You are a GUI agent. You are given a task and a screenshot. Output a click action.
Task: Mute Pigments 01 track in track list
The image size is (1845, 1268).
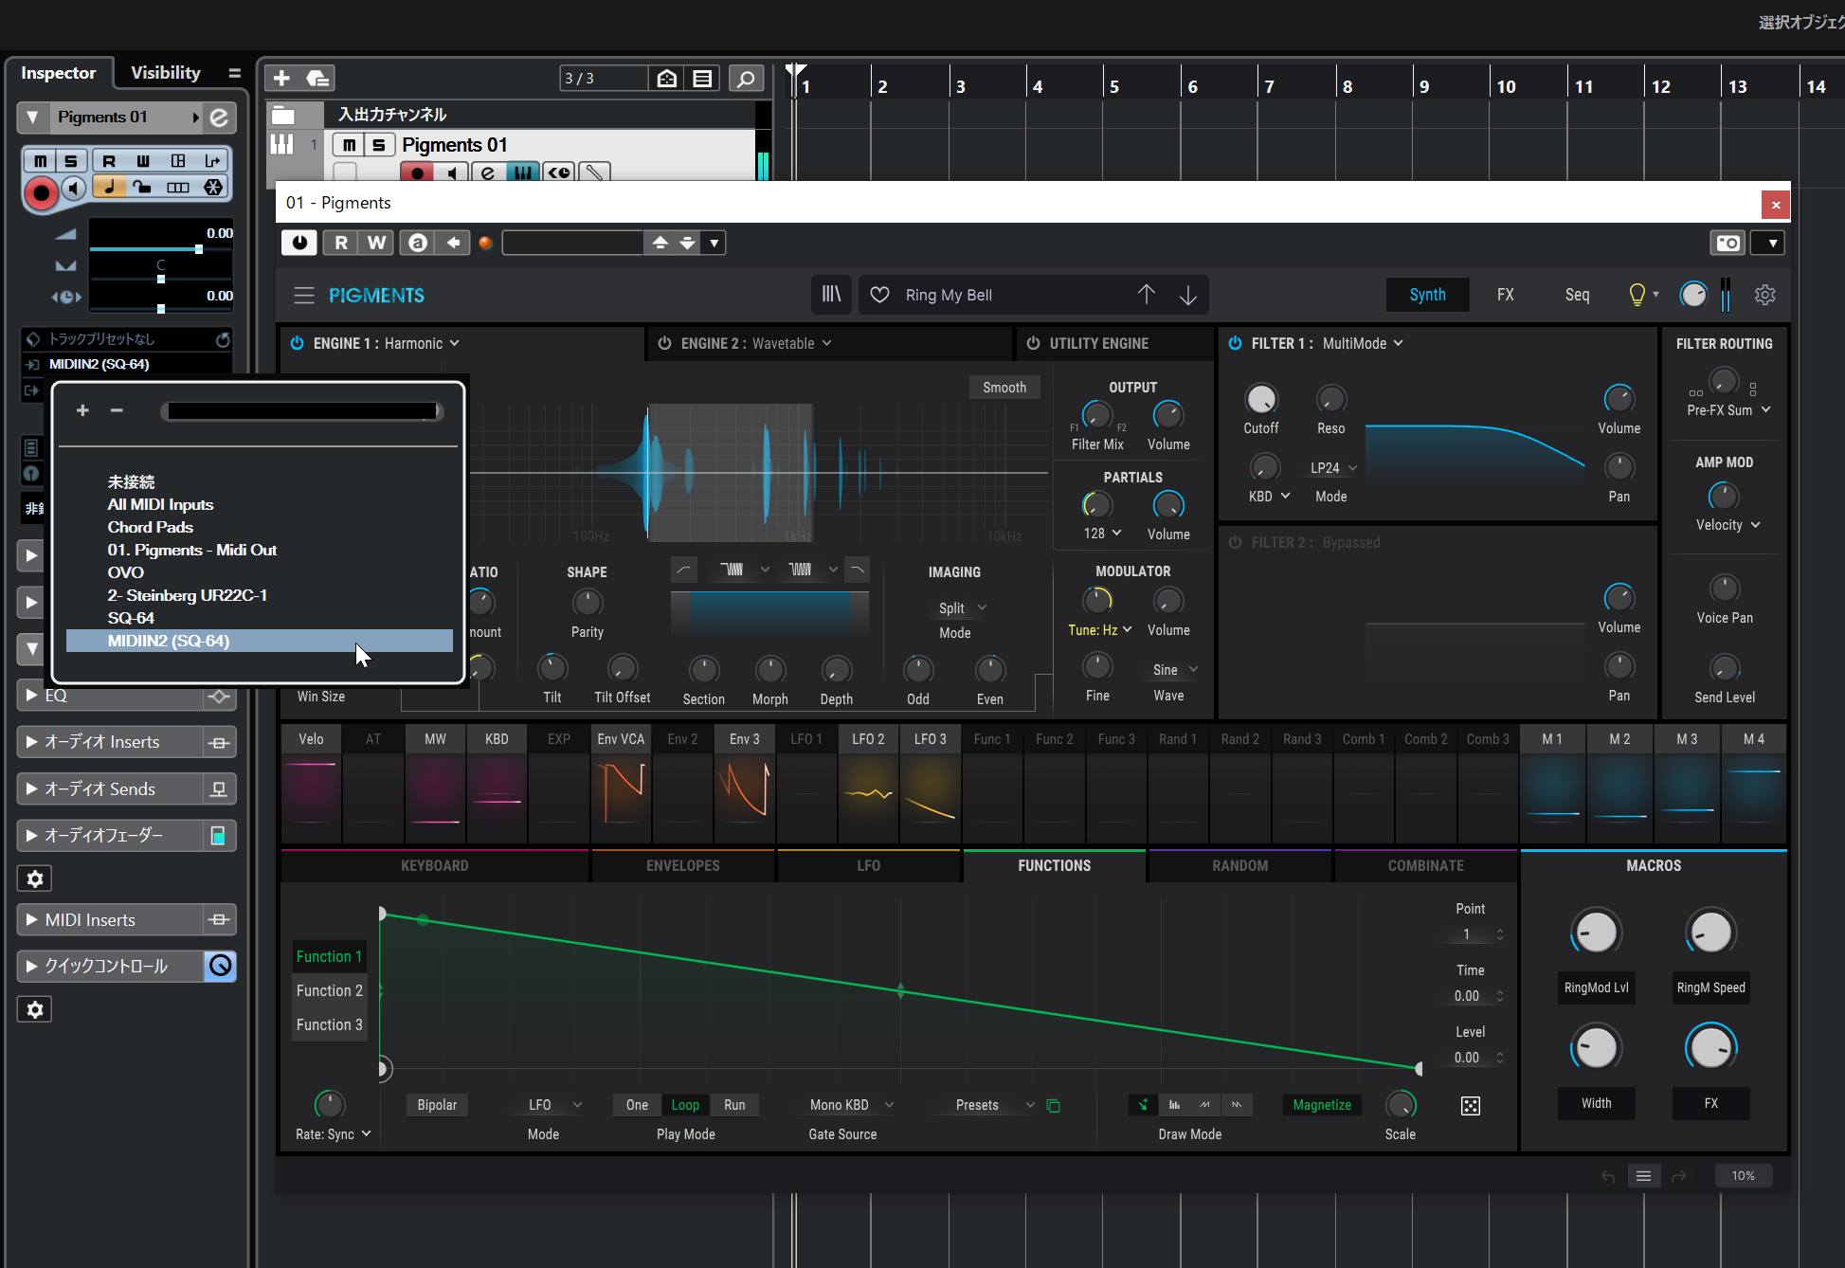(349, 145)
